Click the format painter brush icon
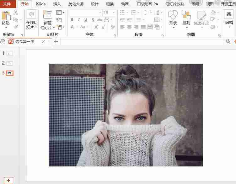This screenshot has width=236, height=184. click(x=16, y=27)
